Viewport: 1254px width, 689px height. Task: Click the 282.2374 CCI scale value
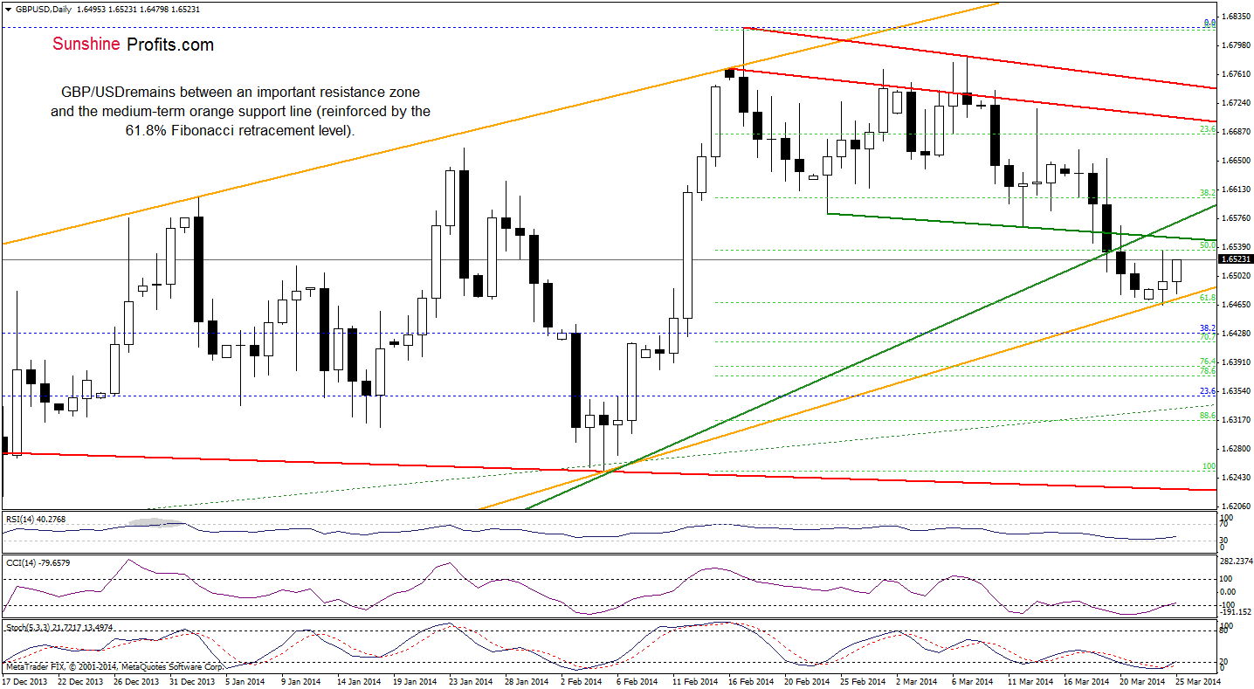pyautogui.click(x=1237, y=561)
